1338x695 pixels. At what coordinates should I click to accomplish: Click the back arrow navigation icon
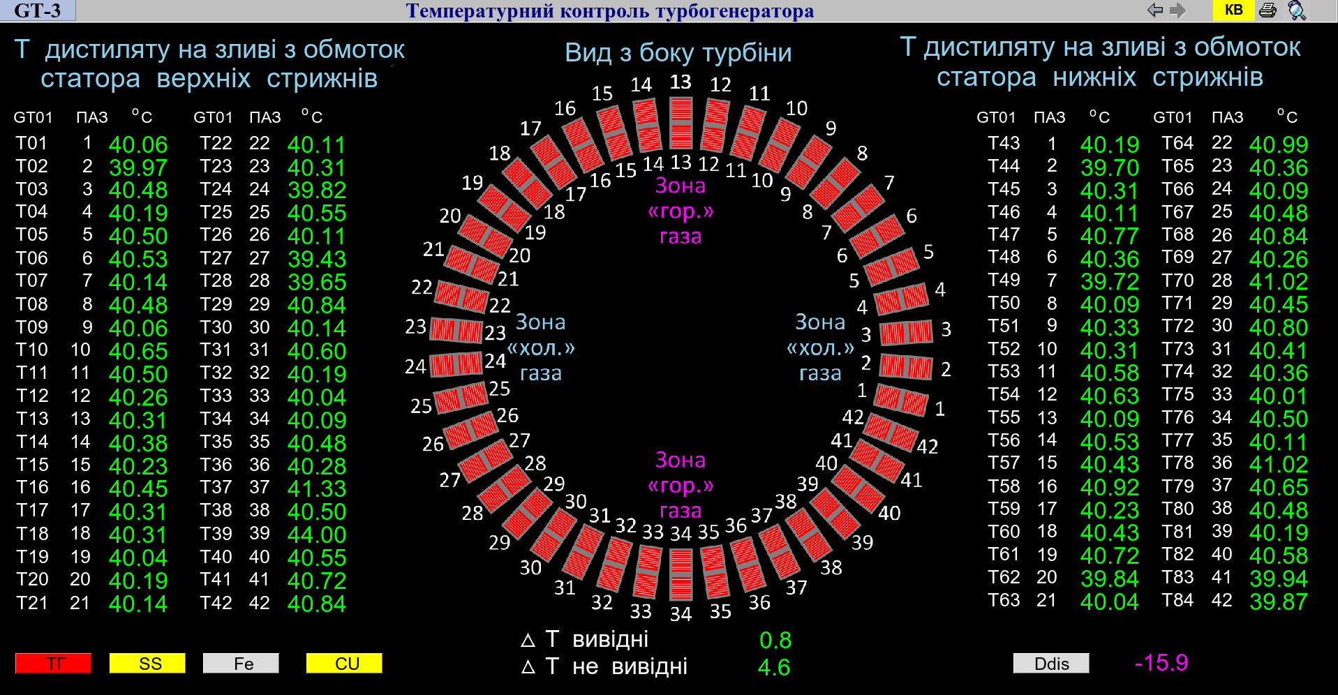pyautogui.click(x=1155, y=10)
